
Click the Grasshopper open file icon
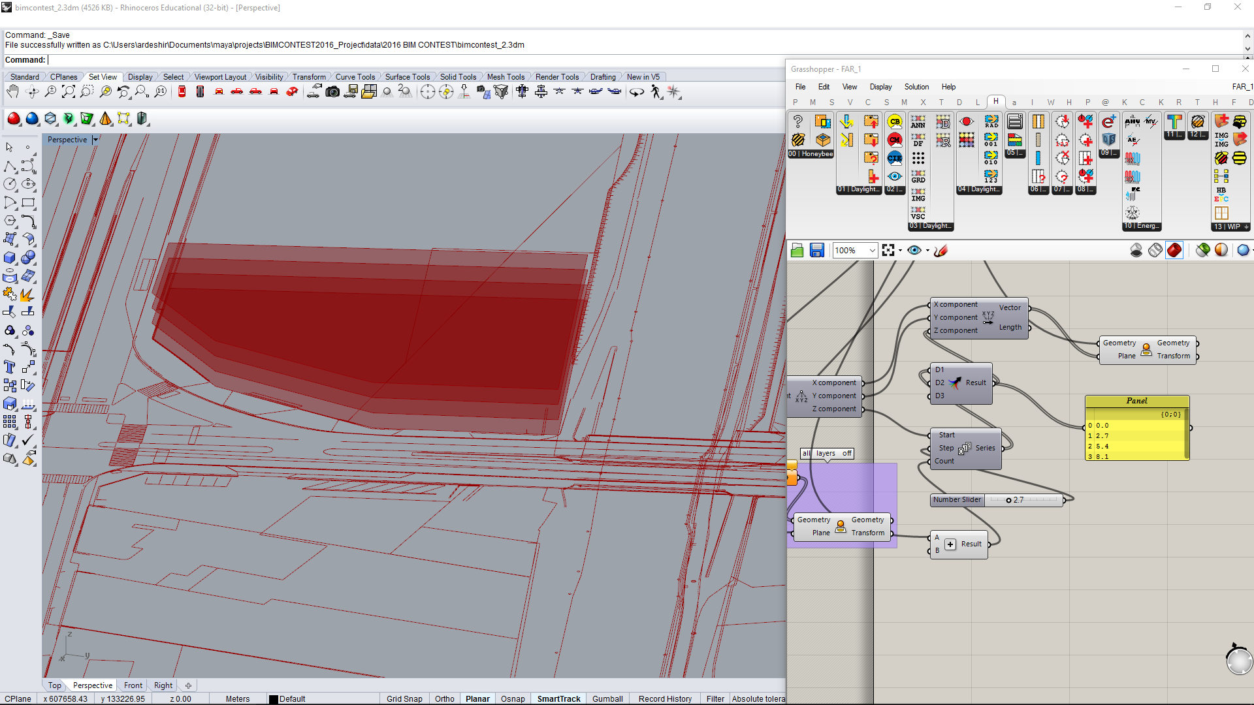[797, 250]
